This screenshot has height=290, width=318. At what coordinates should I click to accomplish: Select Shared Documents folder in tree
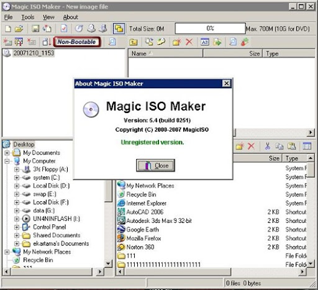pyautogui.click(x=57, y=235)
